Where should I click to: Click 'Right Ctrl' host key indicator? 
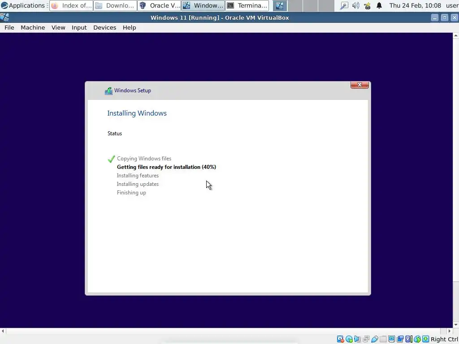point(444,340)
